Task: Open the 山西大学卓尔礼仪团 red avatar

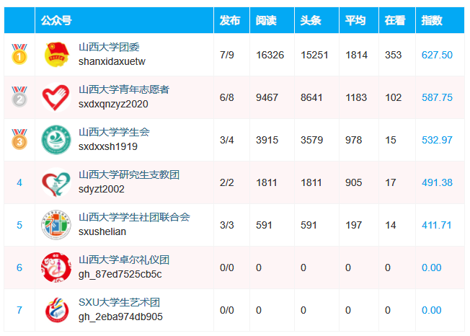Action: pos(56,268)
